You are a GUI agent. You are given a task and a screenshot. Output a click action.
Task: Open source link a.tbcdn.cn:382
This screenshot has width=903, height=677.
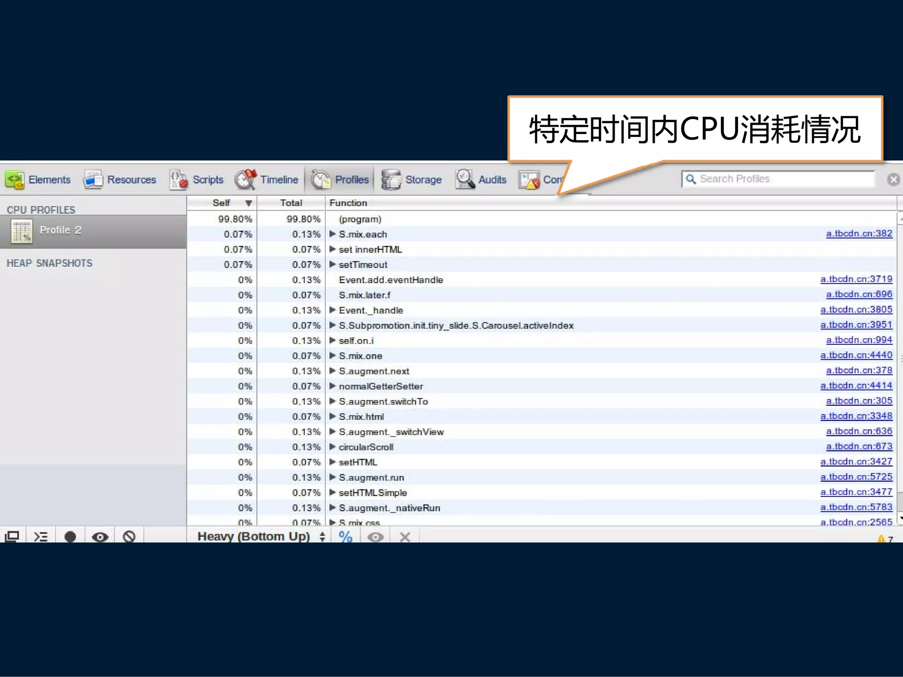tap(858, 234)
